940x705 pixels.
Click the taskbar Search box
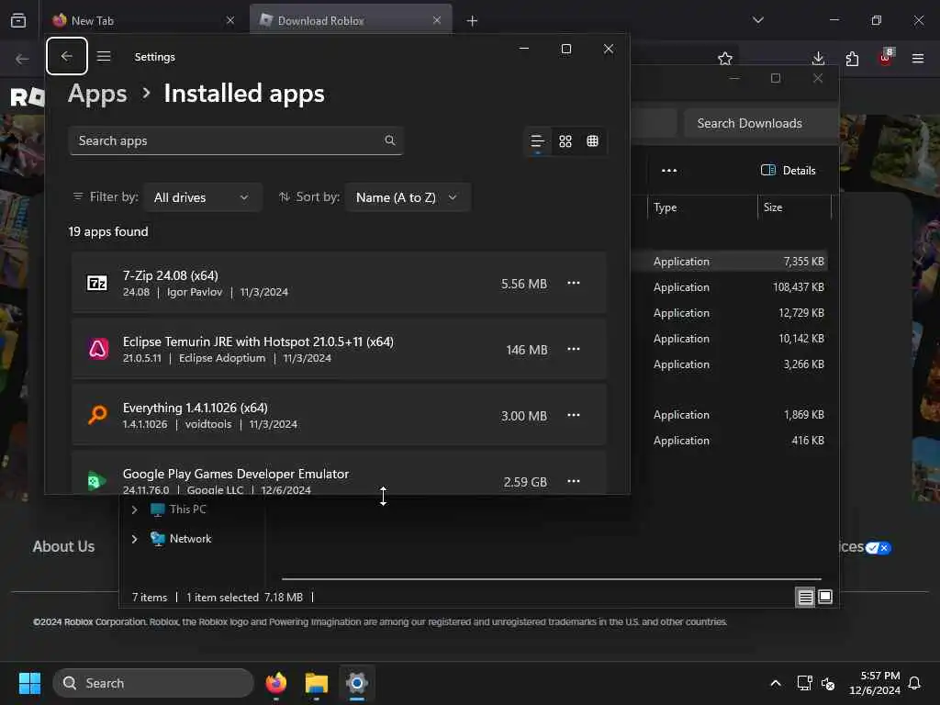click(x=153, y=683)
